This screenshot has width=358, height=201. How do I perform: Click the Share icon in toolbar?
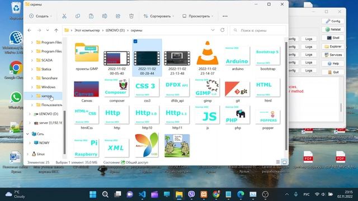tap(118, 16)
